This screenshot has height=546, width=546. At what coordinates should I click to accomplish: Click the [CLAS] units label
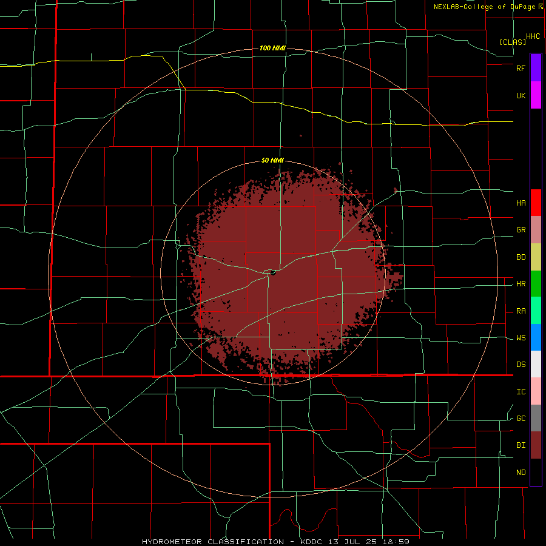tap(513, 42)
